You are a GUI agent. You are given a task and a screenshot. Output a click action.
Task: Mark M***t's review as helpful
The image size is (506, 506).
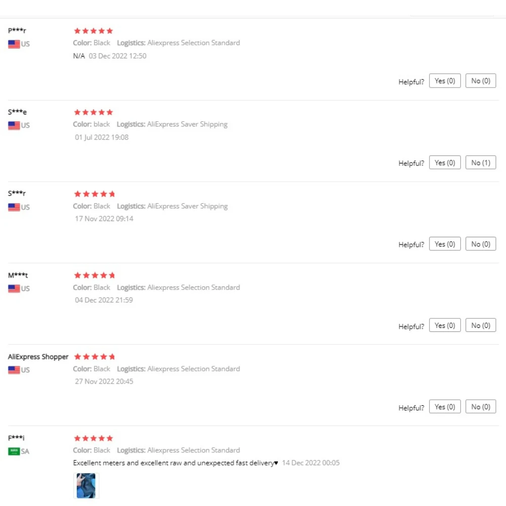(x=445, y=325)
